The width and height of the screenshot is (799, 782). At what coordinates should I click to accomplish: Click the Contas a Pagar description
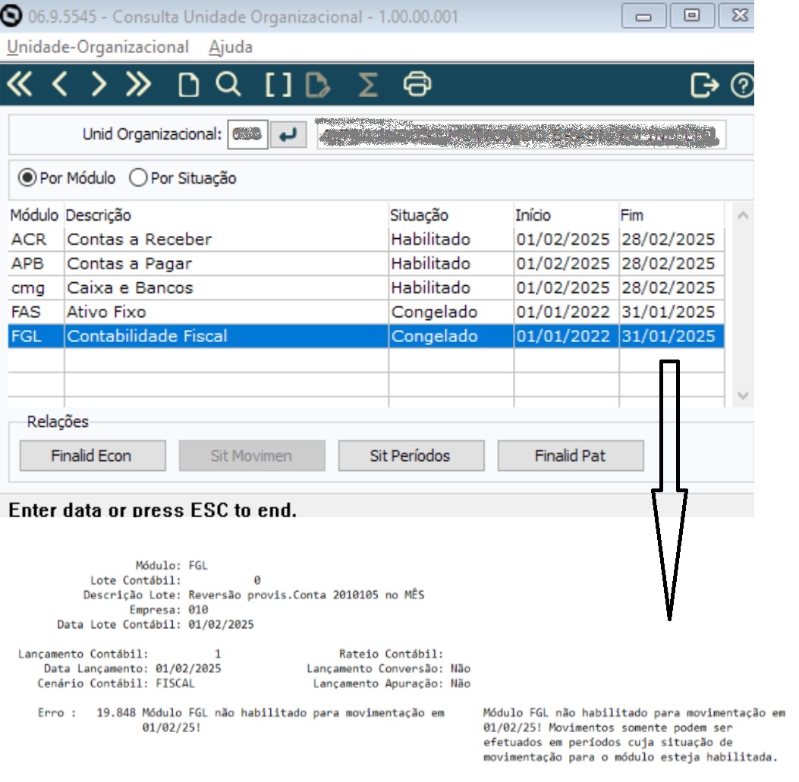[x=130, y=264]
